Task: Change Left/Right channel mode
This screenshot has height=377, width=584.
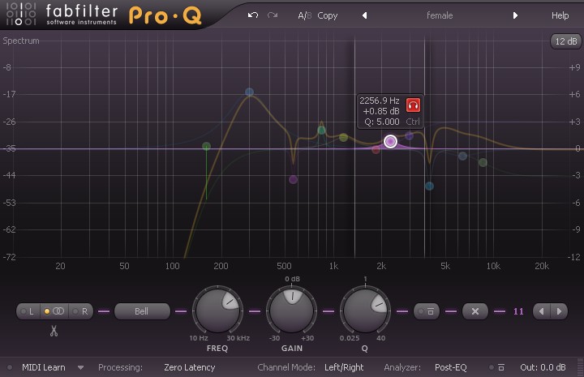Action: [x=344, y=367]
